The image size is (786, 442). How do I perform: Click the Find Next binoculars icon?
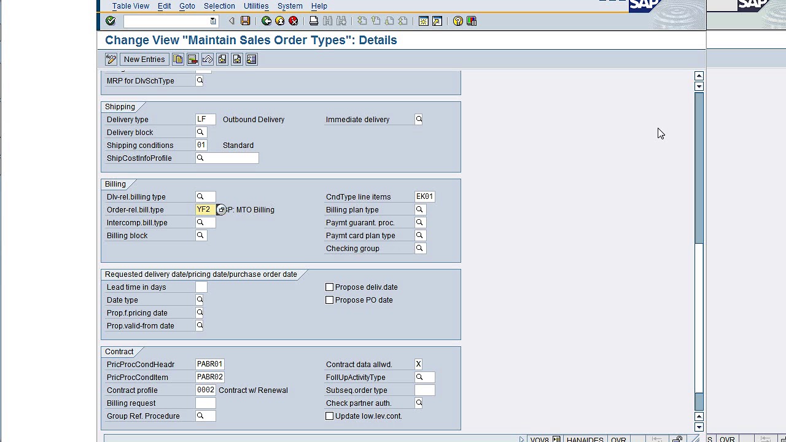tap(341, 21)
